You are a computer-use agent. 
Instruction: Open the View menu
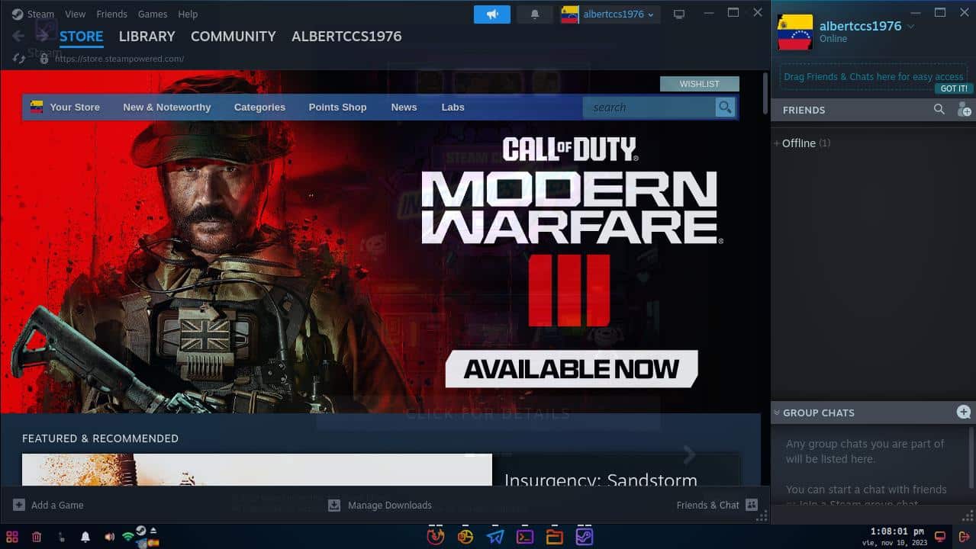coord(76,14)
